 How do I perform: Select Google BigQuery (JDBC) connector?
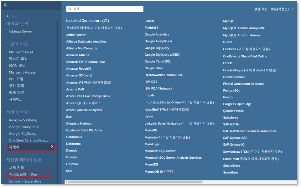pos(162,55)
